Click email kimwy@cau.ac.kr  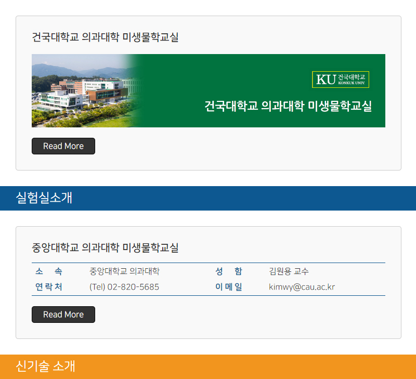(x=302, y=286)
